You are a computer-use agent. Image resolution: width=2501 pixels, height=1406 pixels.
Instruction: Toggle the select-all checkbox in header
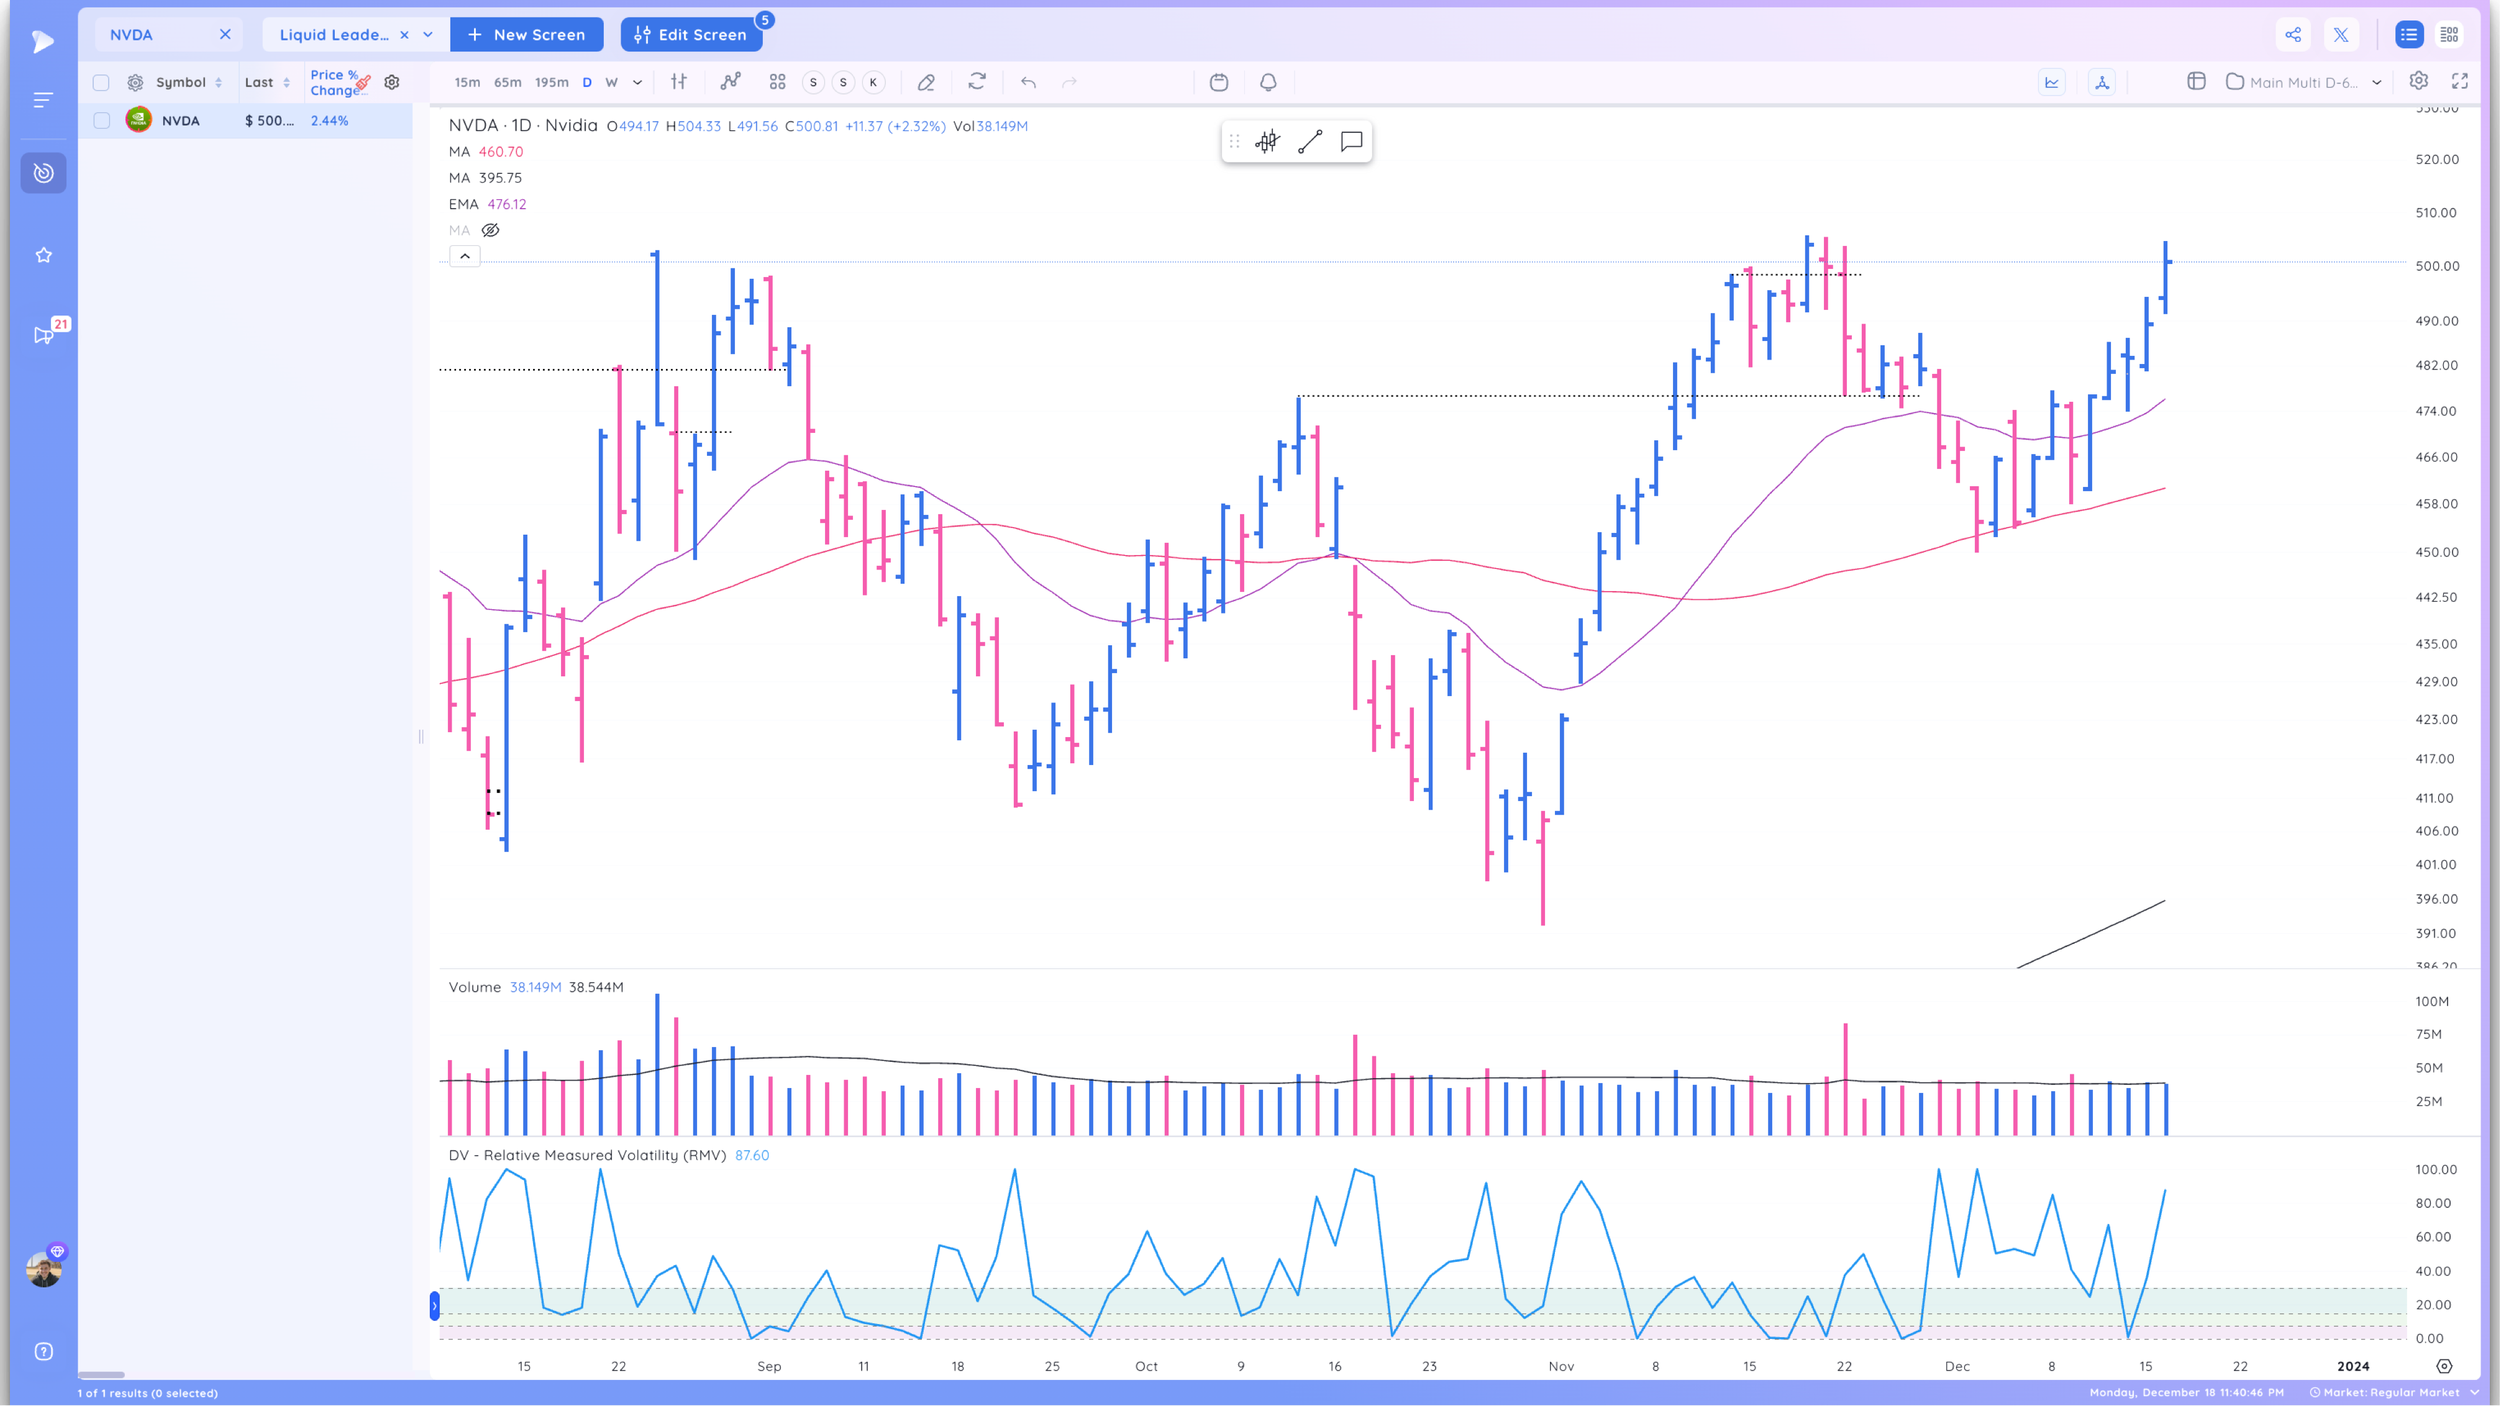coord(101,83)
